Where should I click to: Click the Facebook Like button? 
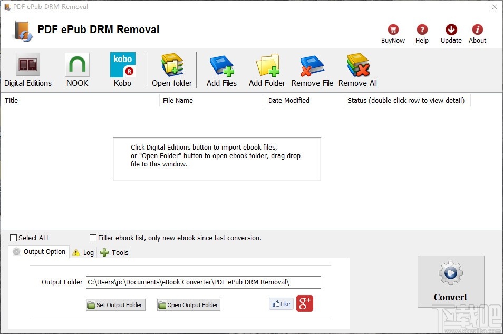(x=281, y=304)
